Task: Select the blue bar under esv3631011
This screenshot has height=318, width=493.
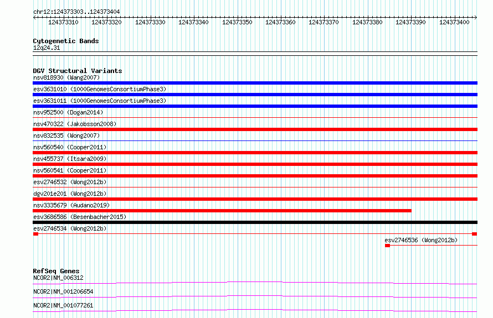Action: tap(255, 106)
